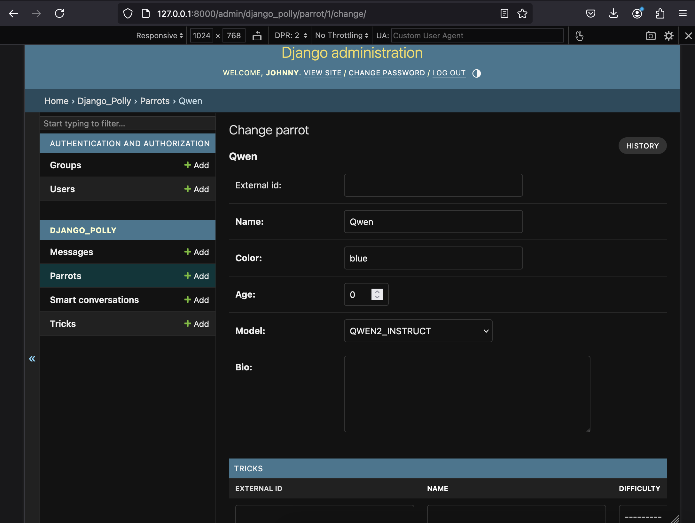Screen dimensions: 695x523
Task: Open the No Throttling dropdown
Action: (341, 36)
